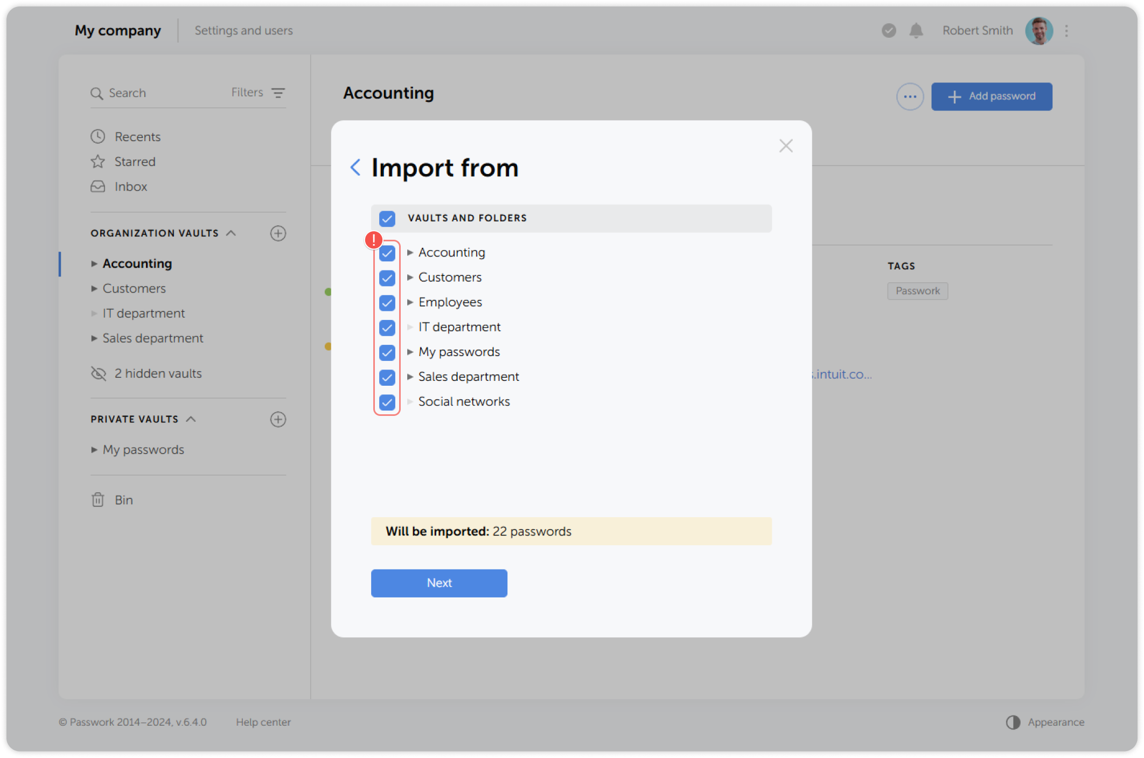The width and height of the screenshot is (1144, 758).
Task: Click the Next button
Action: point(439,583)
